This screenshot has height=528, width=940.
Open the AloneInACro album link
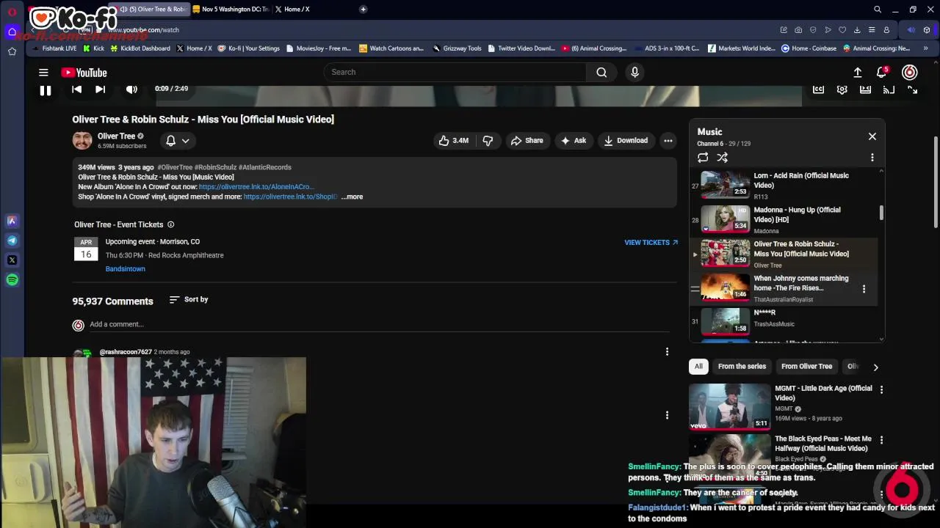click(256, 187)
